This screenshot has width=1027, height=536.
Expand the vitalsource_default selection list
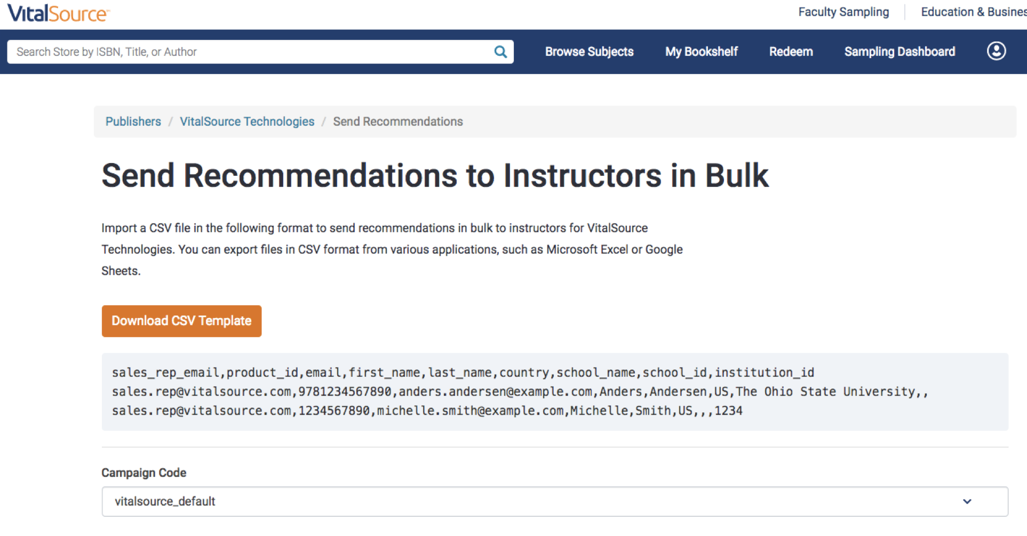click(534, 501)
